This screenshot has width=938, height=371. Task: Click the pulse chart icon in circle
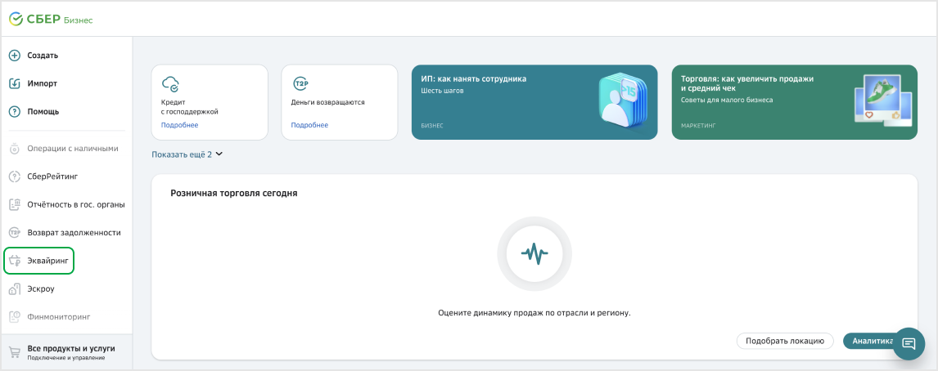coord(527,255)
